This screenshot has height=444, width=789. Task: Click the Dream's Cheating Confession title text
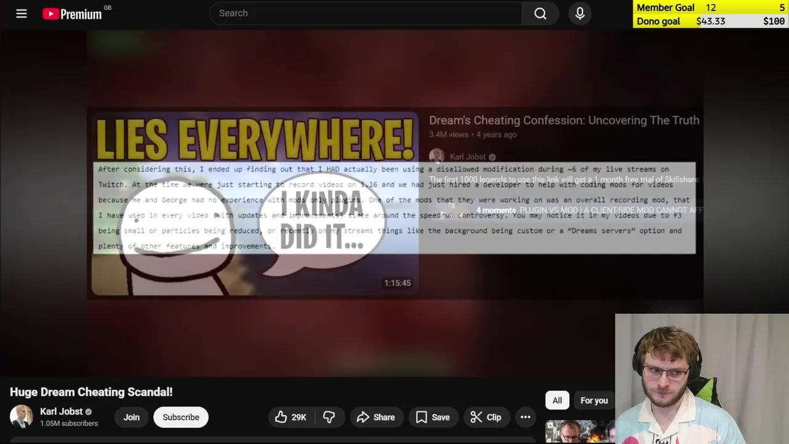click(x=564, y=120)
